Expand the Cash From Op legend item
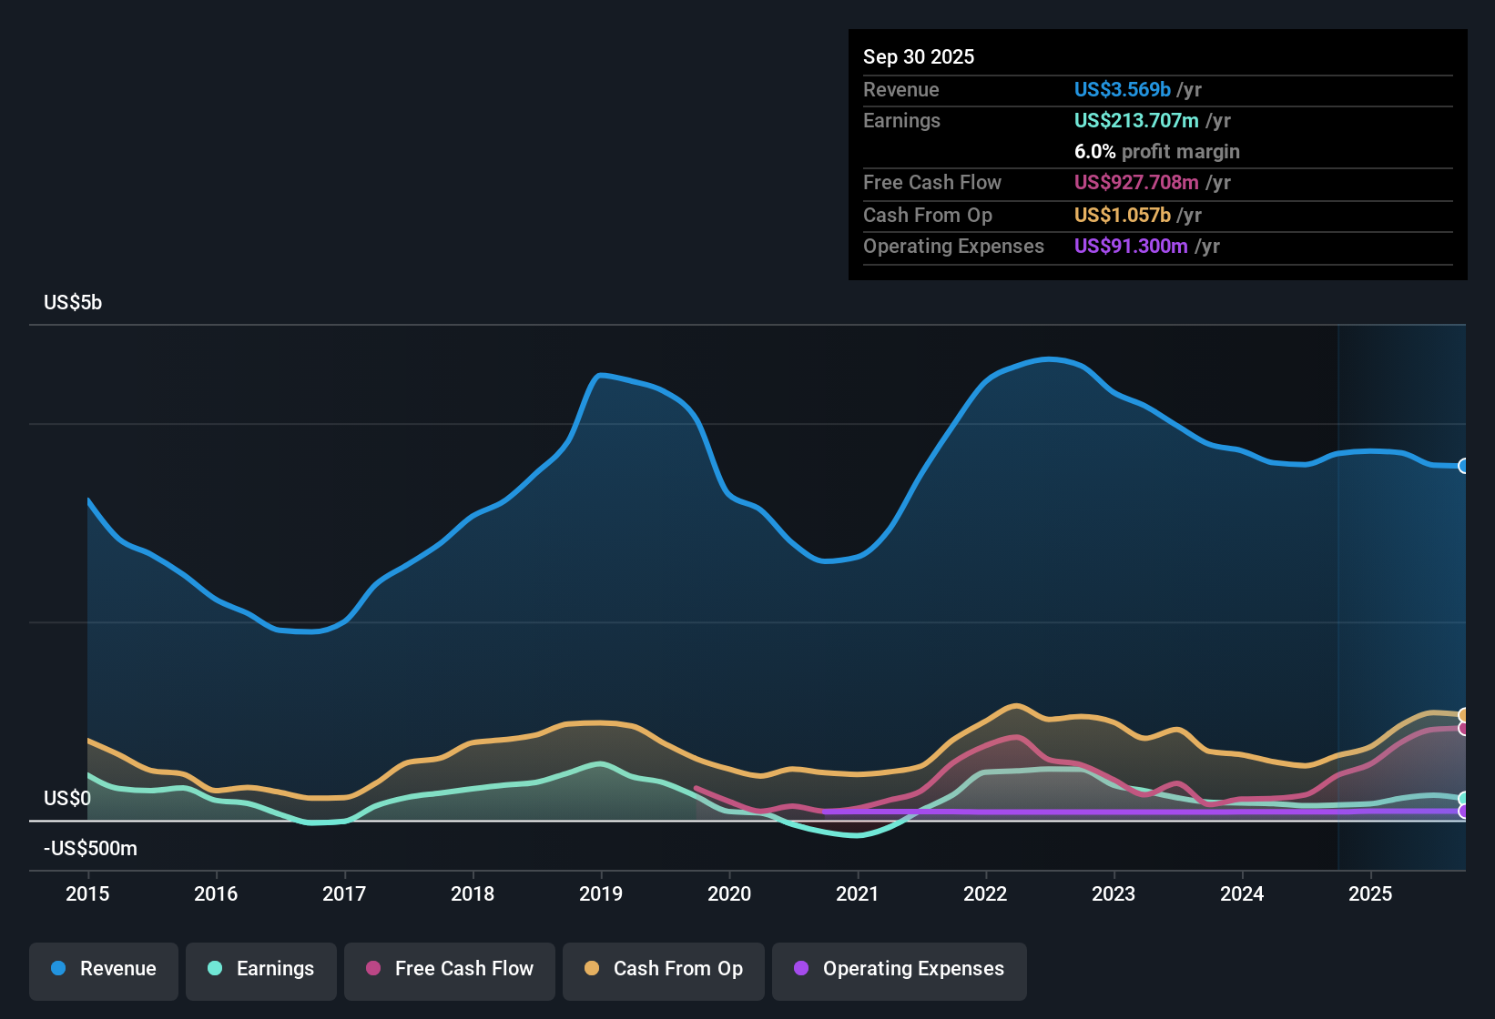Screen dimensions: 1495x1019 (x=663, y=969)
